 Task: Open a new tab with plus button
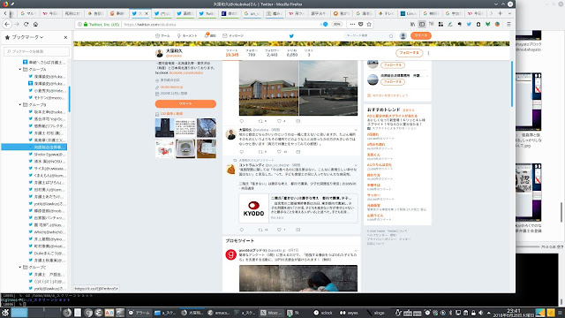pyautogui.click(x=501, y=13)
